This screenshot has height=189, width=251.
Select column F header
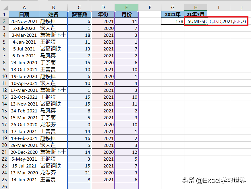(150, 7)
